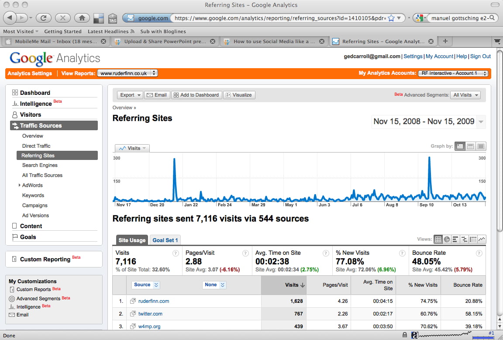Click the Visualize button icon
The width and height of the screenshot is (503, 340).
coord(239,95)
